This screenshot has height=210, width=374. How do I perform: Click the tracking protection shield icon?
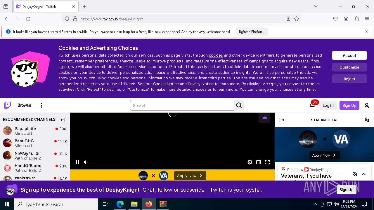67,19
